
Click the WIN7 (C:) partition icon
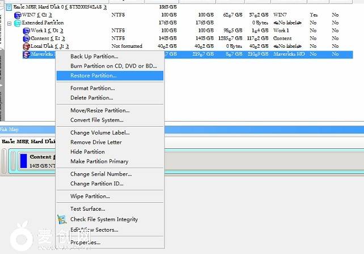point(17,14)
